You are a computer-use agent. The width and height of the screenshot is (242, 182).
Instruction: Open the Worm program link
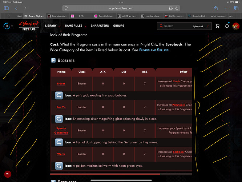click(61, 154)
